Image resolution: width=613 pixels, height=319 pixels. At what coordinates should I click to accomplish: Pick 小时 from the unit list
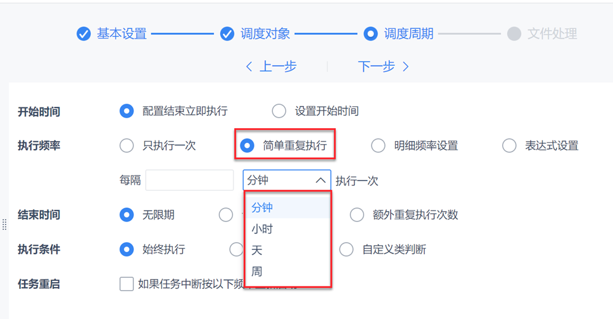point(262,229)
